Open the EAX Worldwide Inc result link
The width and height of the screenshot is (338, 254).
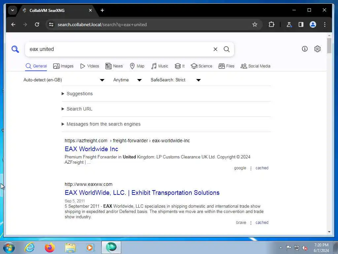click(91, 149)
